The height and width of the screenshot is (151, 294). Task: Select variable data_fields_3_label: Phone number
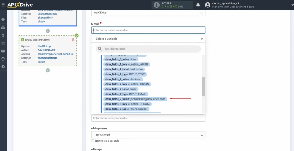tap(126, 109)
